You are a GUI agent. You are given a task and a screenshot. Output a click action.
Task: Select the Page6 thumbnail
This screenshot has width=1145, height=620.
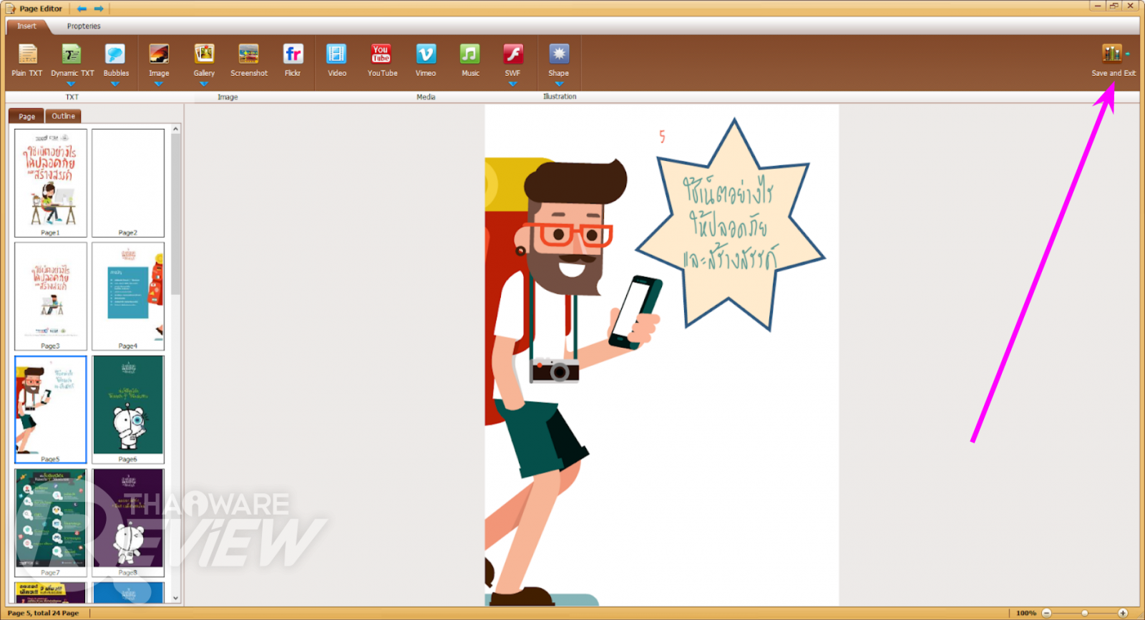[x=128, y=410]
